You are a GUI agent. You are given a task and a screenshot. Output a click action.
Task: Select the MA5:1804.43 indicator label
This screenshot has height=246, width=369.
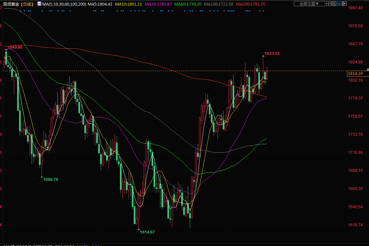(x=100, y=4)
